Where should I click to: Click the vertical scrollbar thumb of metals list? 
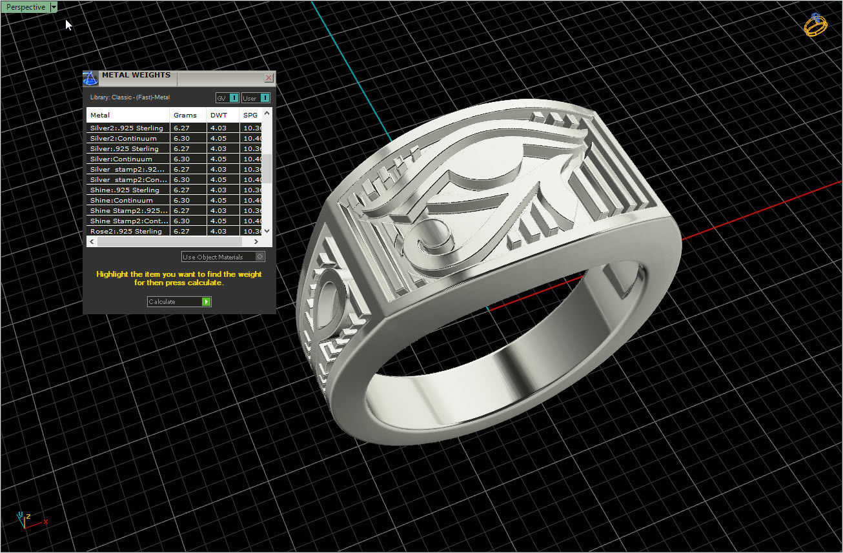[267, 169]
